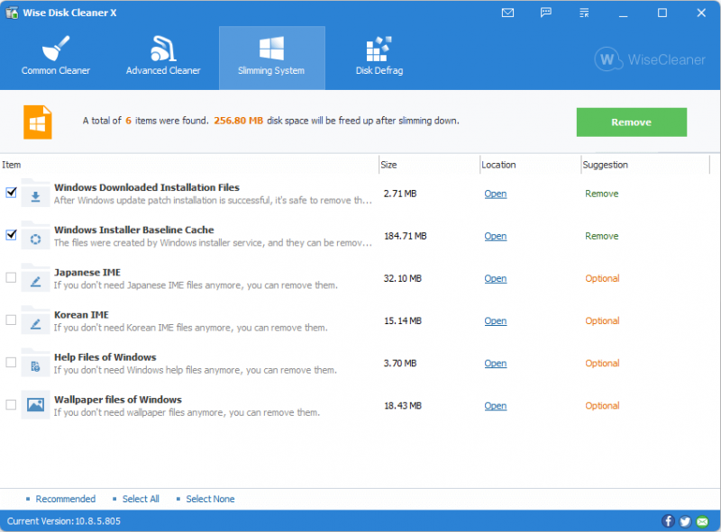
Task: Click the Select None link
Action: (x=210, y=499)
